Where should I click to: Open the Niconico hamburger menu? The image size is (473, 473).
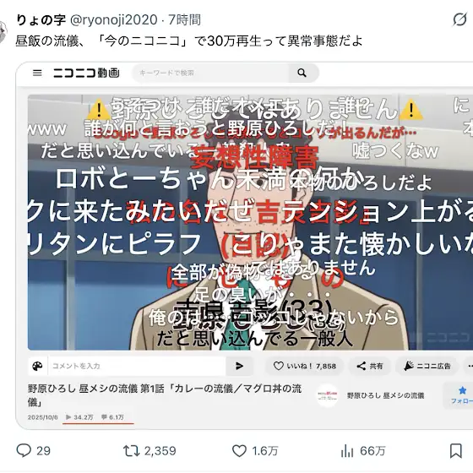point(37,73)
